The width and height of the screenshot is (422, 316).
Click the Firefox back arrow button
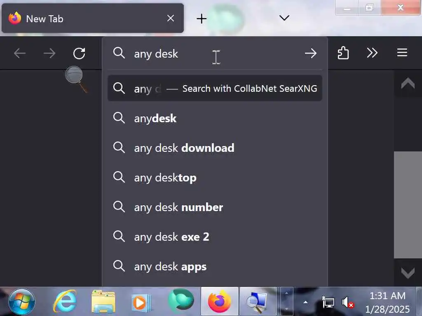click(x=20, y=53)
